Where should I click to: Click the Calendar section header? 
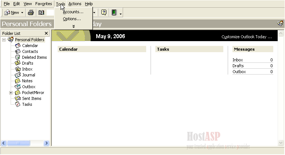click(x=102, y=49)
